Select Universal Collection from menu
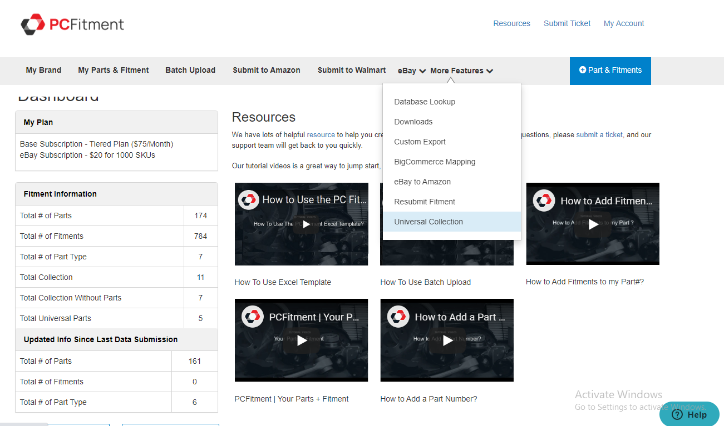This screenshot has width=724, height=426. (429, 222)
